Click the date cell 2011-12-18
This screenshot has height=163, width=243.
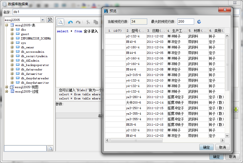pyautogui.click(x=157, y=125)
